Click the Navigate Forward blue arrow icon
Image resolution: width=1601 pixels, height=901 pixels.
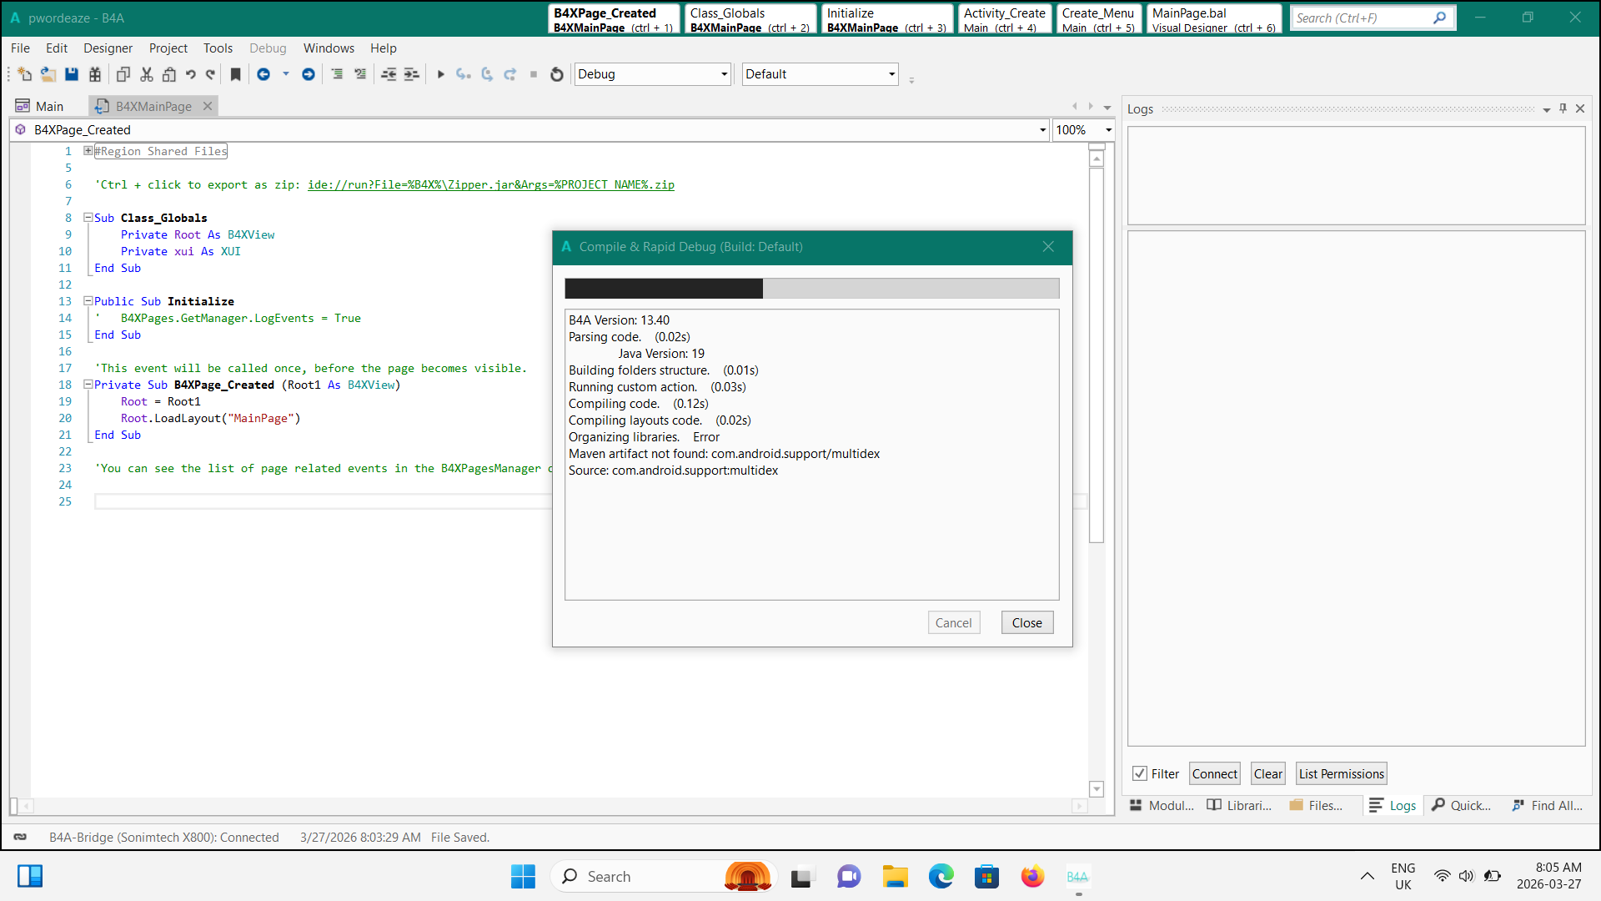[308, 74]
